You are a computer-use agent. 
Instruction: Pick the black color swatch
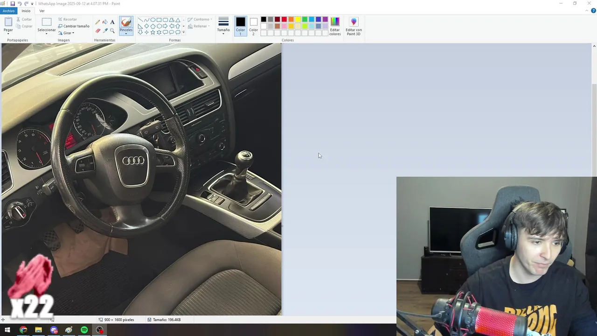coord(264,19)
